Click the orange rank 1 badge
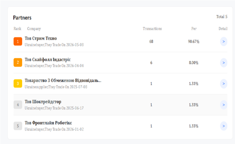The height and width of the screenshot is (144, 235). pos(18,41)
